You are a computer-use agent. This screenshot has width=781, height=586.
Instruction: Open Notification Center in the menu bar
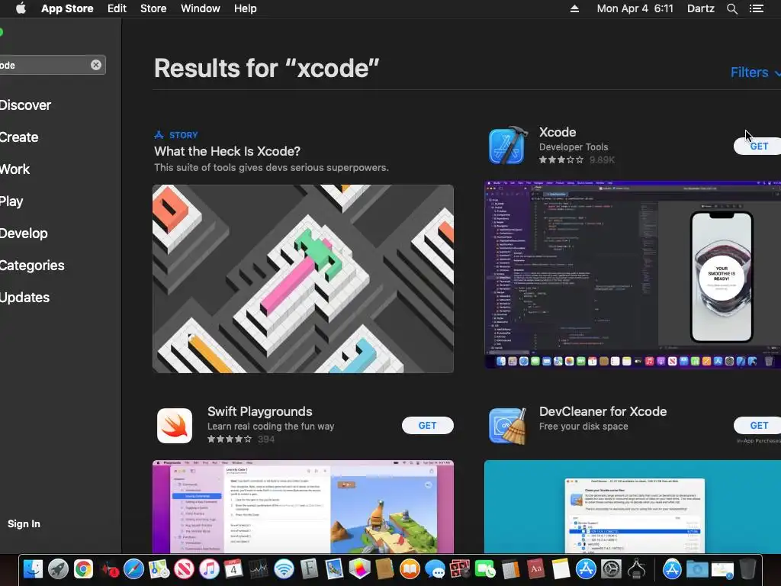coord(757,8)
